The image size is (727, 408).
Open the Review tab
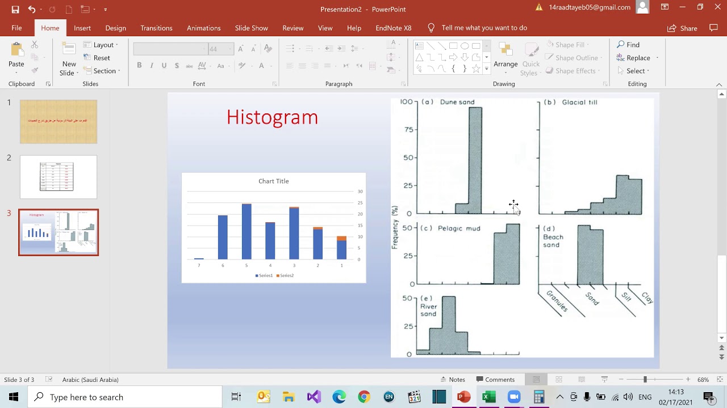[x=293, y=28]
